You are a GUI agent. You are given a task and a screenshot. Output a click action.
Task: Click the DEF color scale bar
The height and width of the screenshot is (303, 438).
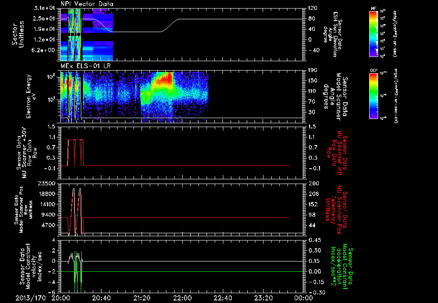(x=373, y=96)
